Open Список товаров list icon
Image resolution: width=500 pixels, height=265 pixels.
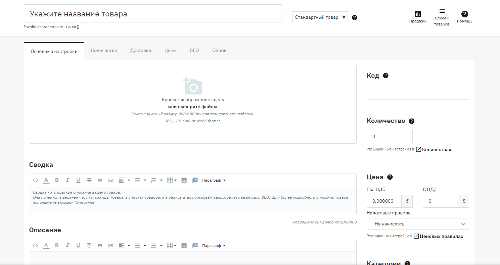442,11
